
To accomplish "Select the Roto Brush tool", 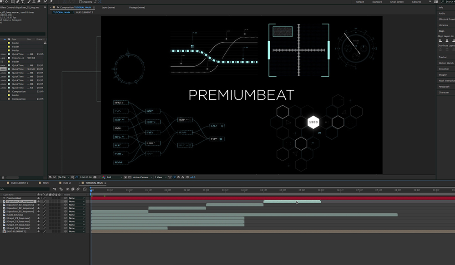I will click(x=45, y=2).
